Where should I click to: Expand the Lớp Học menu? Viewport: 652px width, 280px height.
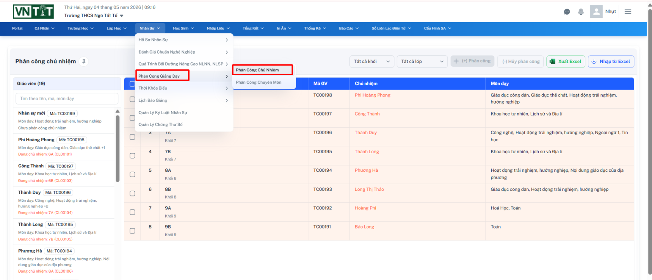click(x=116, y=28)
